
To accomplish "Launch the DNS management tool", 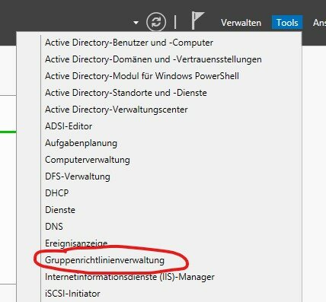I will click(x=54, y=227).
